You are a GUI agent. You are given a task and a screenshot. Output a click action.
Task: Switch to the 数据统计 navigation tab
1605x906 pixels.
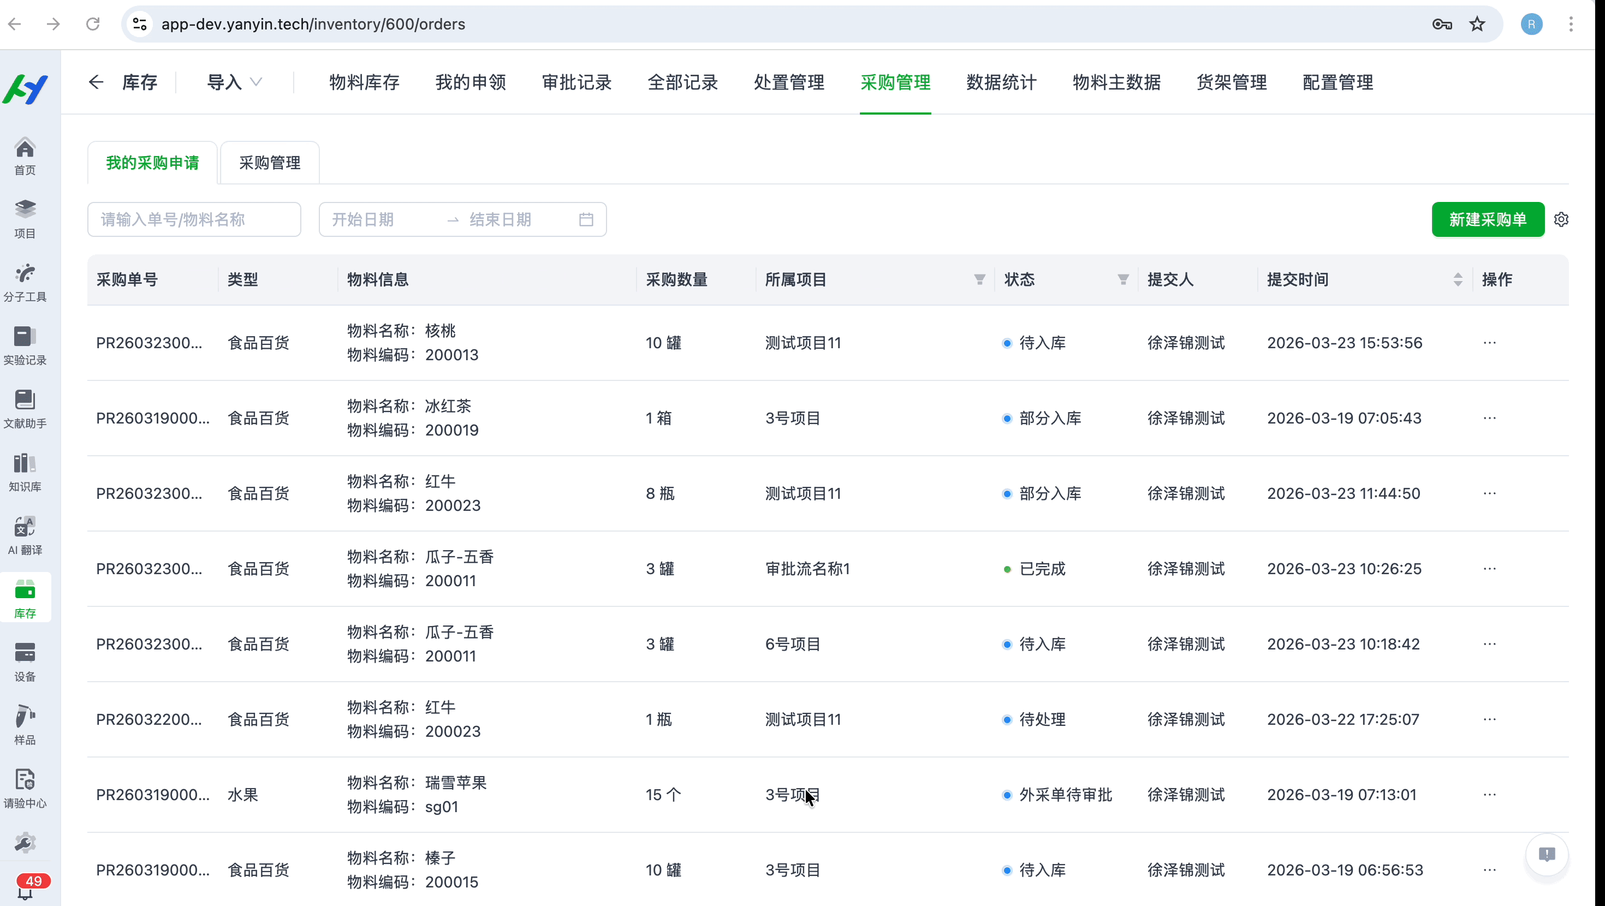coord(1000,82)
